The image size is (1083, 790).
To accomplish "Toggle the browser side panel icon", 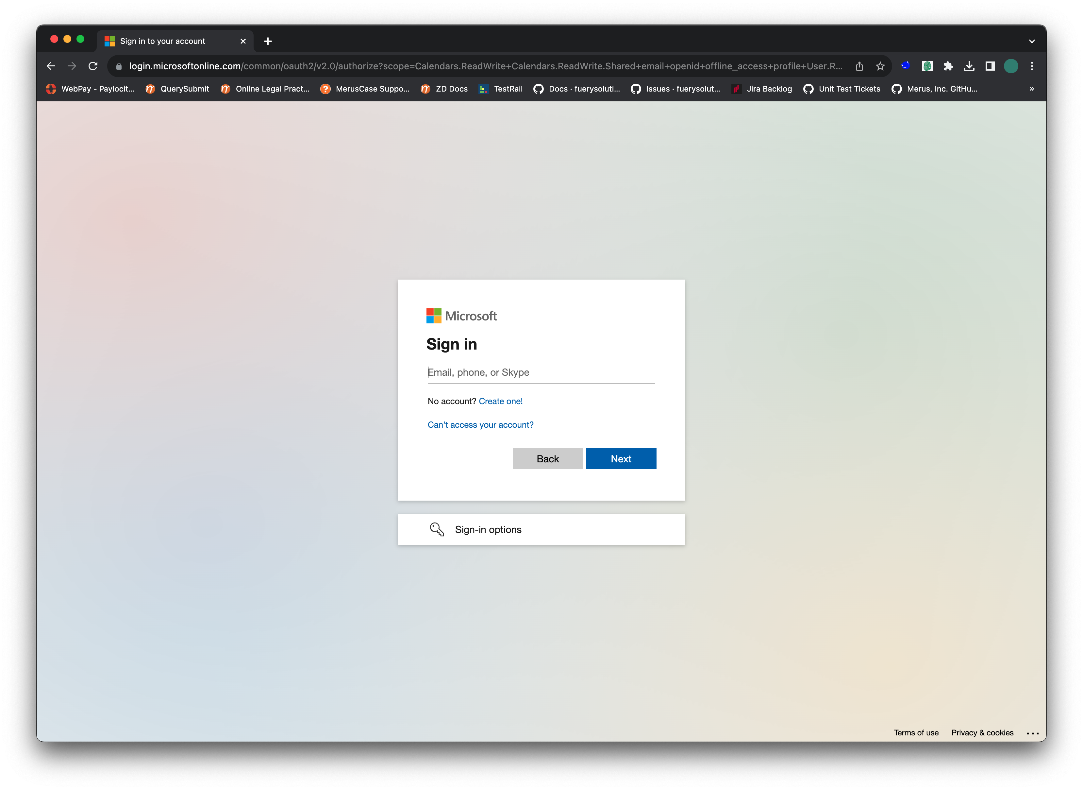I will pos(990,66).
